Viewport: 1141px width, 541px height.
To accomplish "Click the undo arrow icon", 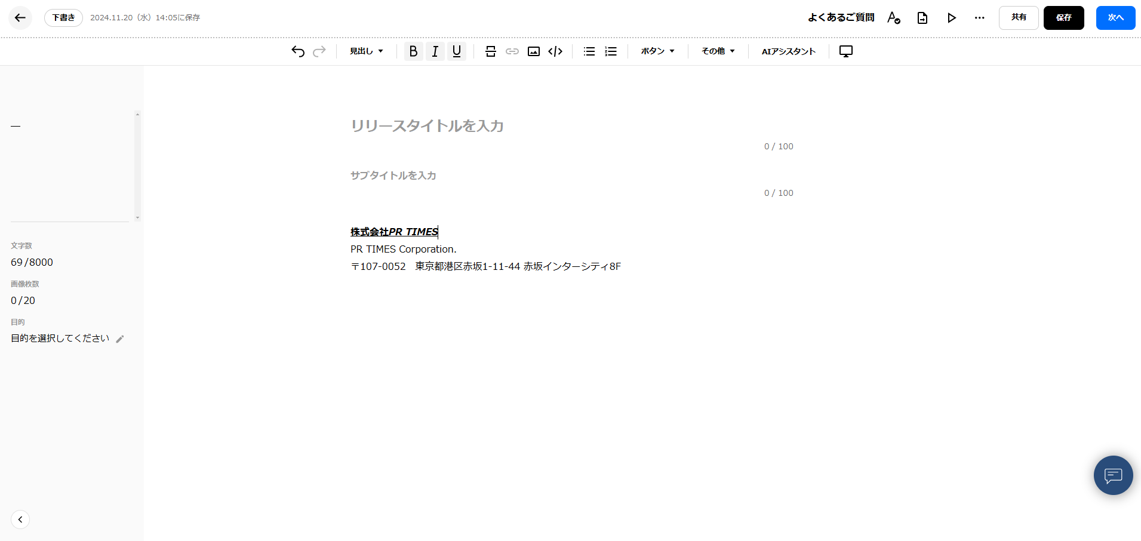I will [x=298, y=51].
